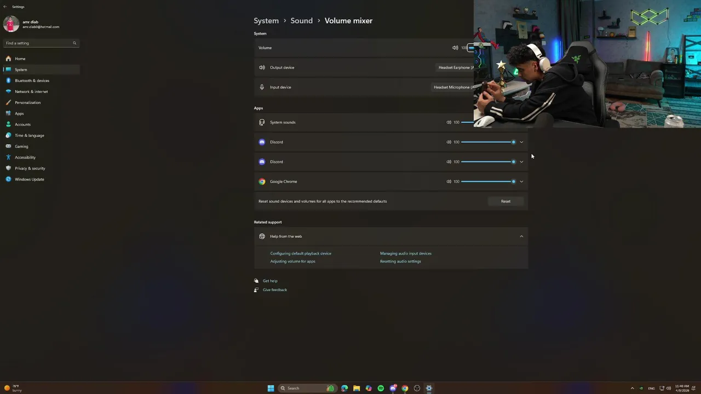Mute the main system Volume speaker icon
701x394 pixels.
coord(455,48)
